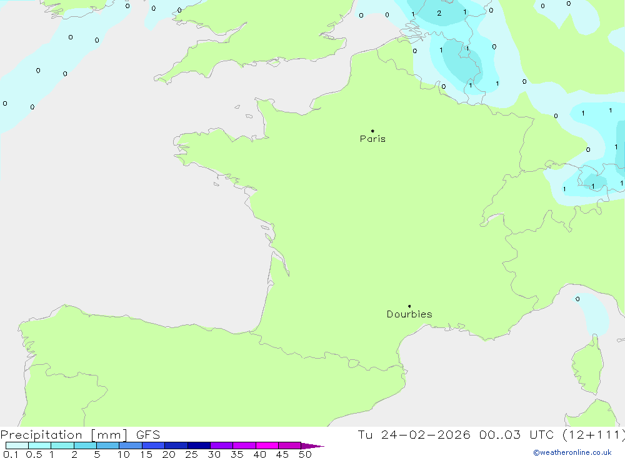625x458 pixels.
Task: Click the weatheronline.co.uk copyright link
Action: (572, 452)
